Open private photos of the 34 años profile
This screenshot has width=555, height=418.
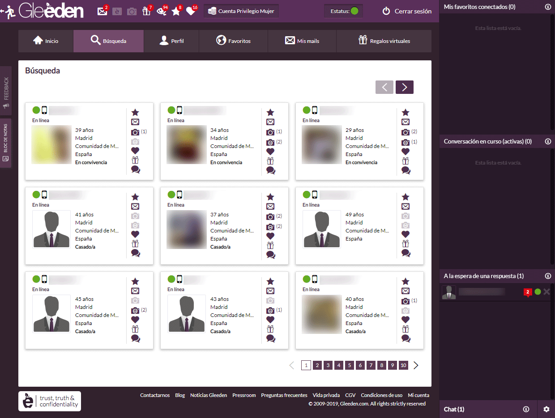(270, 142)
